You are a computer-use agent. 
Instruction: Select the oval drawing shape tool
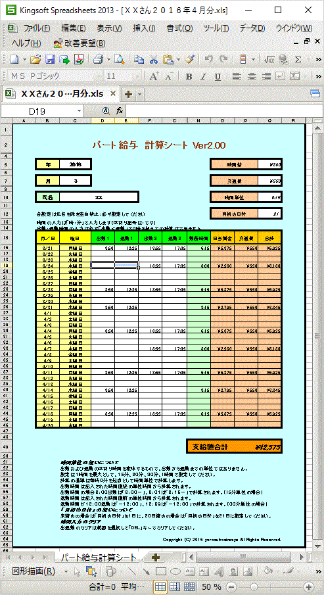(175, 571)
